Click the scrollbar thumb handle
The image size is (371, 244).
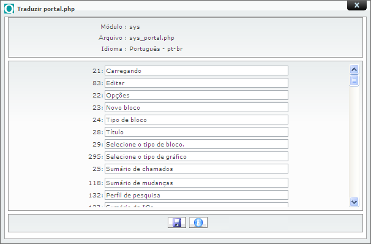[x=354, y=80]
